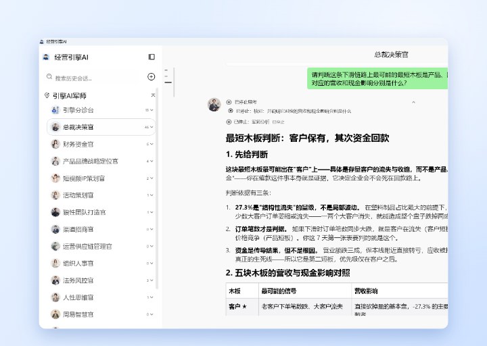Expand 组织人事官 chevron
Image resolution: width=487 pixels, height=346 pixels.
click(x=152, y=263)
